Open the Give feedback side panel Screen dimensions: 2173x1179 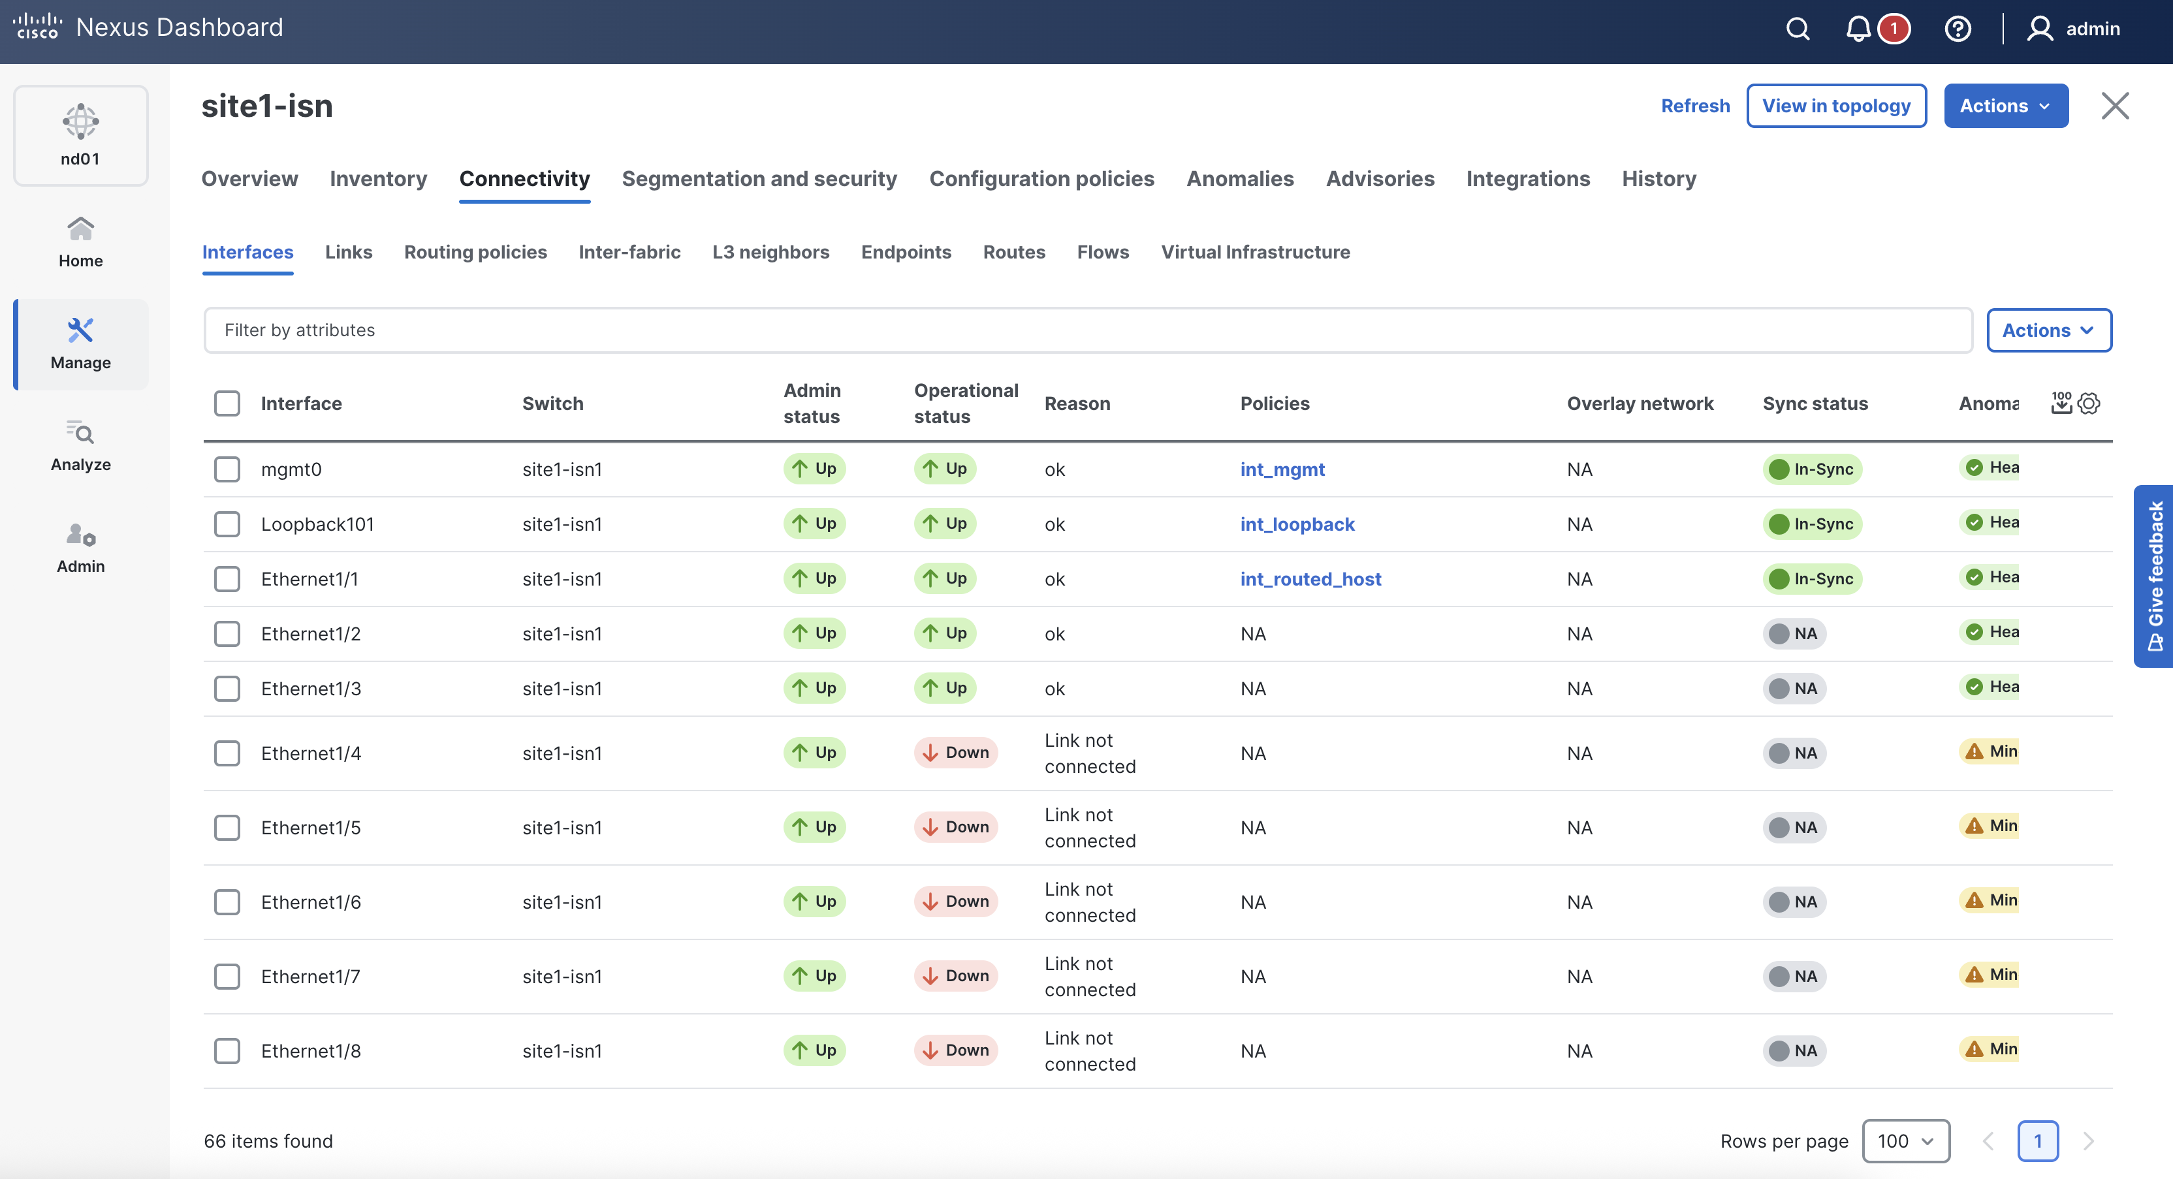tap(2153, 576)
